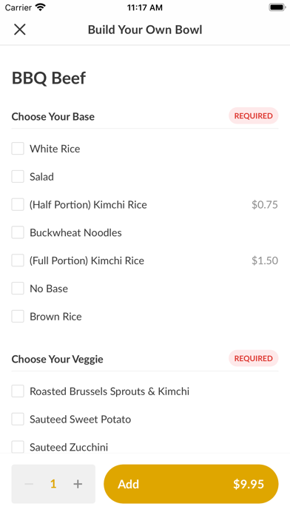This screenshot has height=515, width=290.
Task: Select Roasted Brussels Sprouts & Kimchi
Action: click(18, 391)
